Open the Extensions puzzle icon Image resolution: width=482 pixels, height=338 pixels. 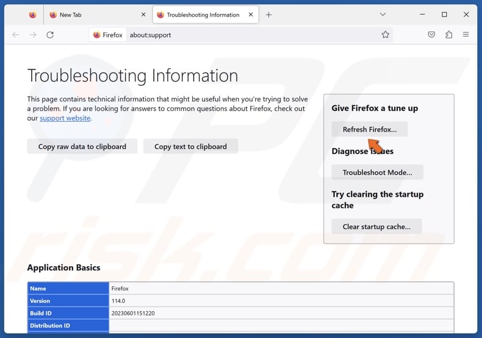pyautogui.click(x=449, y=35)
